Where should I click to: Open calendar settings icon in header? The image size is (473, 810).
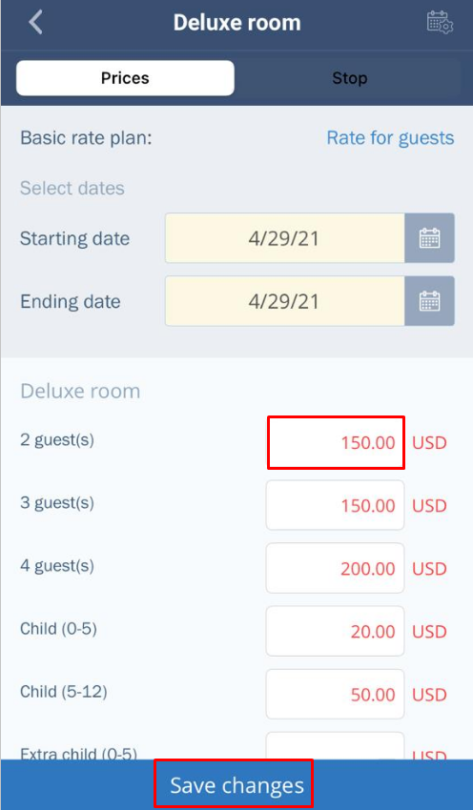tap(440, 23)
